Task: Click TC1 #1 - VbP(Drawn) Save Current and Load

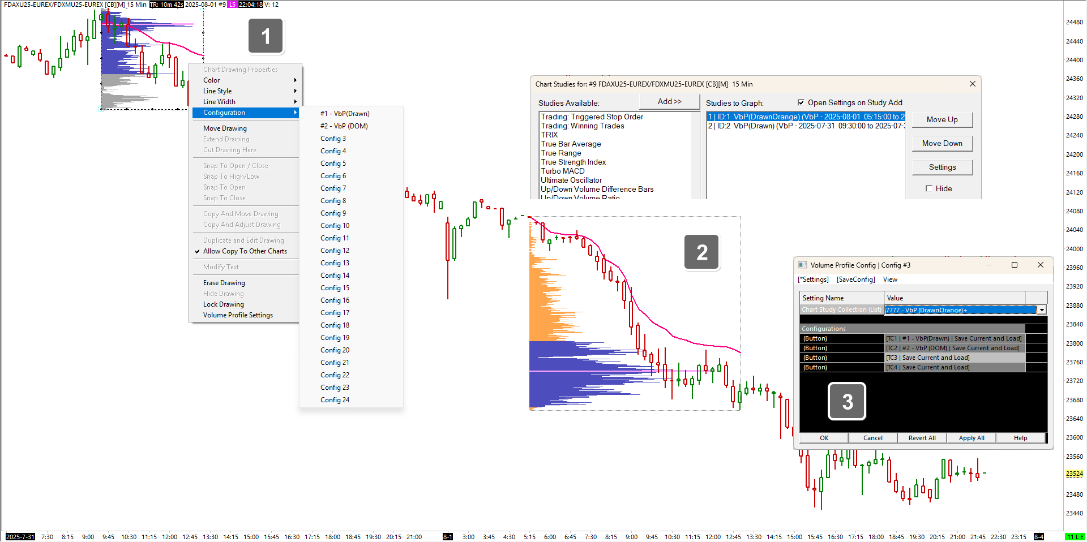Action: point(954,338)
